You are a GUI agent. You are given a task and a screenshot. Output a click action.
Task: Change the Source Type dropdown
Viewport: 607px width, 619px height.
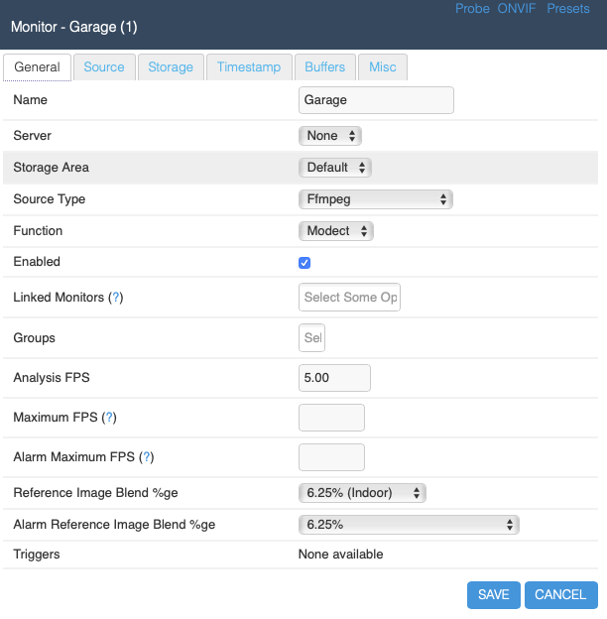[x=375, y=199]
